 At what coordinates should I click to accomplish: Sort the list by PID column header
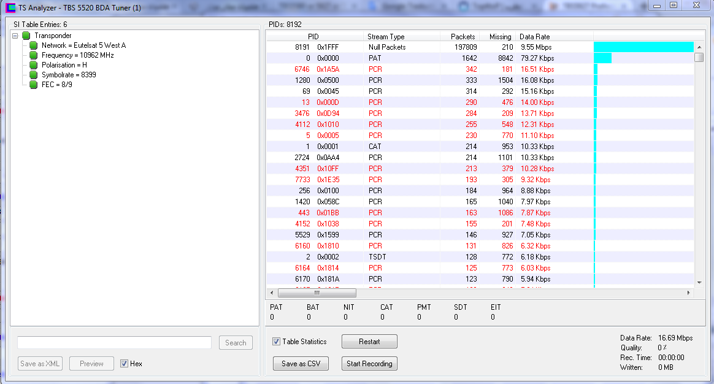[x=313, y=37]
